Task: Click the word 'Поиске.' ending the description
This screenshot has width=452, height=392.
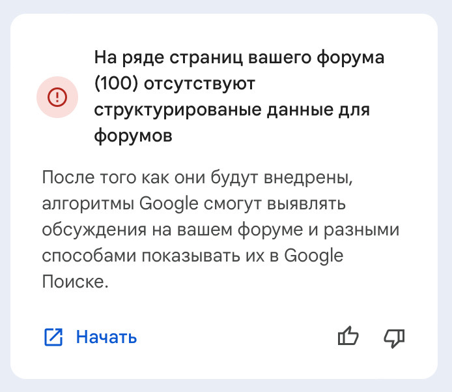Action: pos(76,281)
